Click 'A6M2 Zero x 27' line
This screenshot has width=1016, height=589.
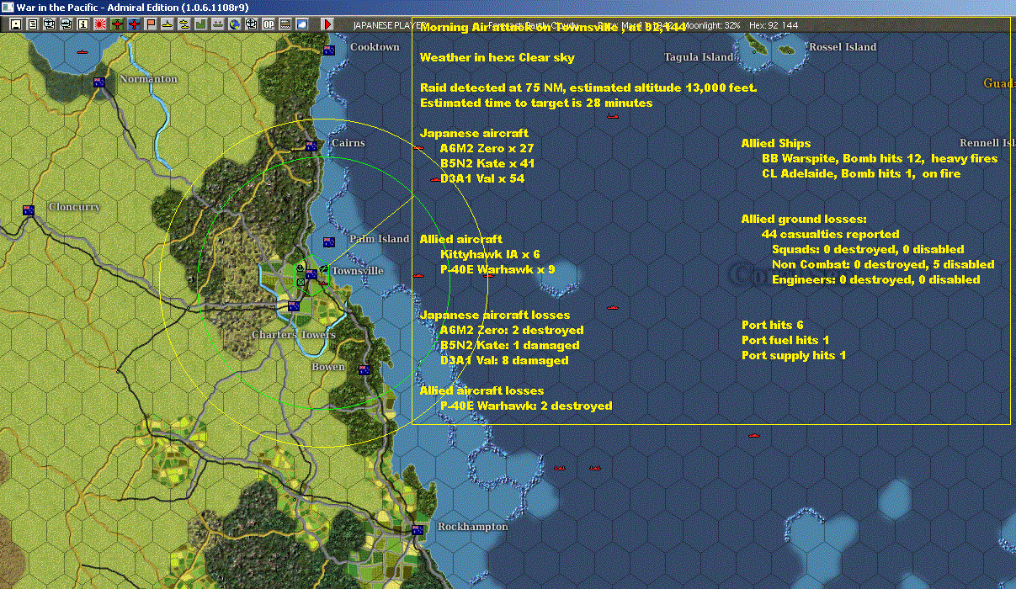click(487, 148)
